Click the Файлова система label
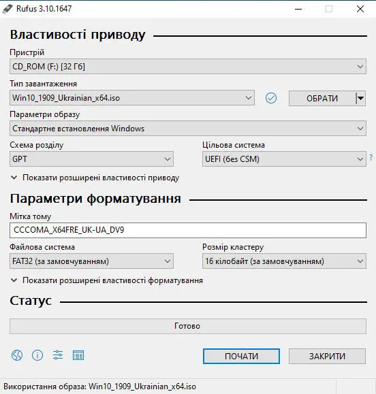376x394 pixels. 42,247
